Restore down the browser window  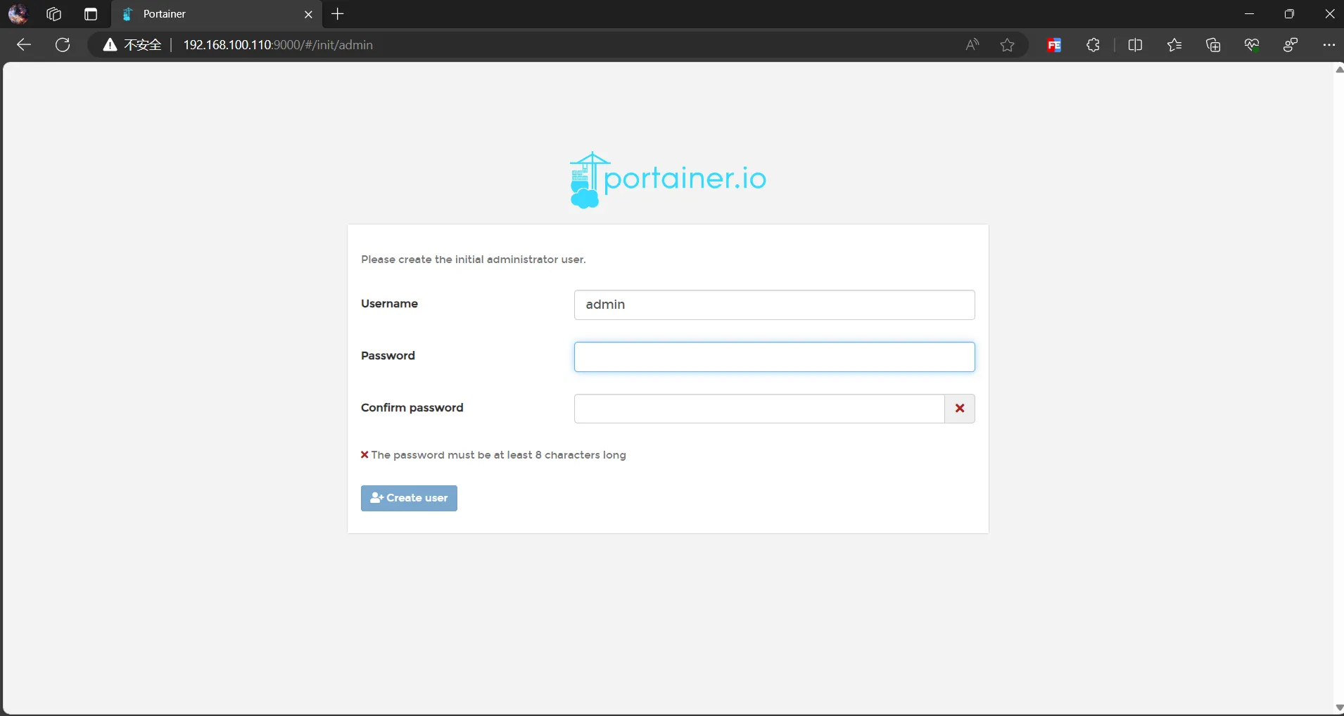(1289, 14)
